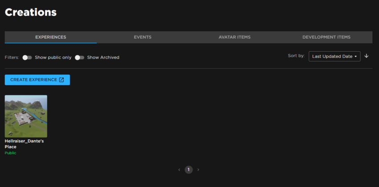Select page 1 in the pagination
379x187 pixels.
pyautogui.click(x=189, y=170)
